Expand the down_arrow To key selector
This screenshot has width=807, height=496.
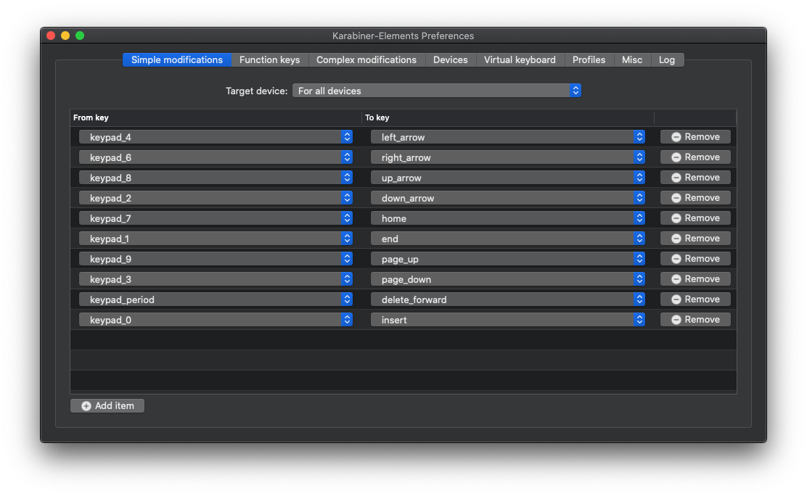(507, 198)
